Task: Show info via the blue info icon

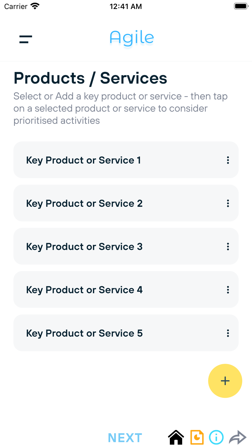Action: (216, 437)
